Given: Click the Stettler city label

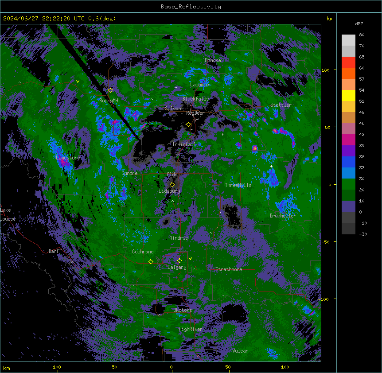Looking at the screenshot, I should pyautogui.click(x=281, y=105).
